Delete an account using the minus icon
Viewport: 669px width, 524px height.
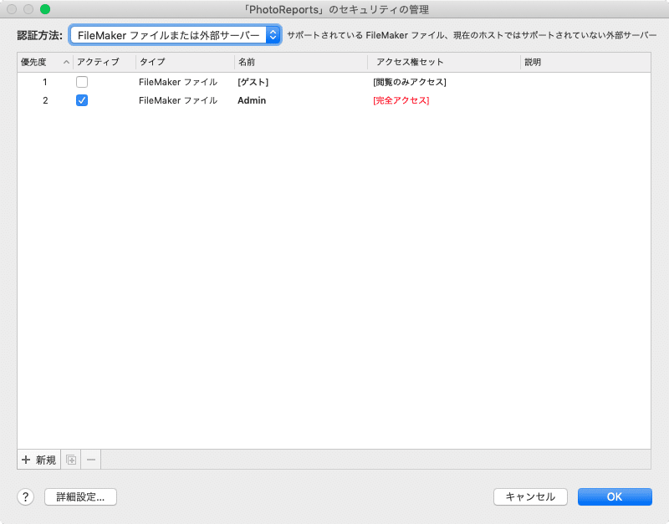[90, 459]
